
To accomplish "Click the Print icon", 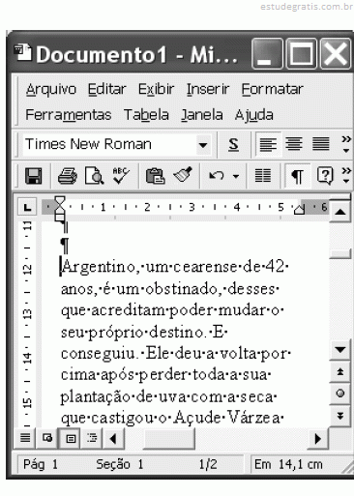I will [67, 176].
